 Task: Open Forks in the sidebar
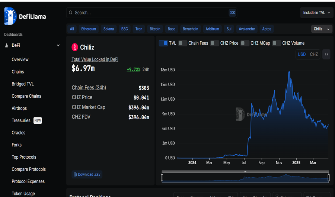[x=16, y=145]
